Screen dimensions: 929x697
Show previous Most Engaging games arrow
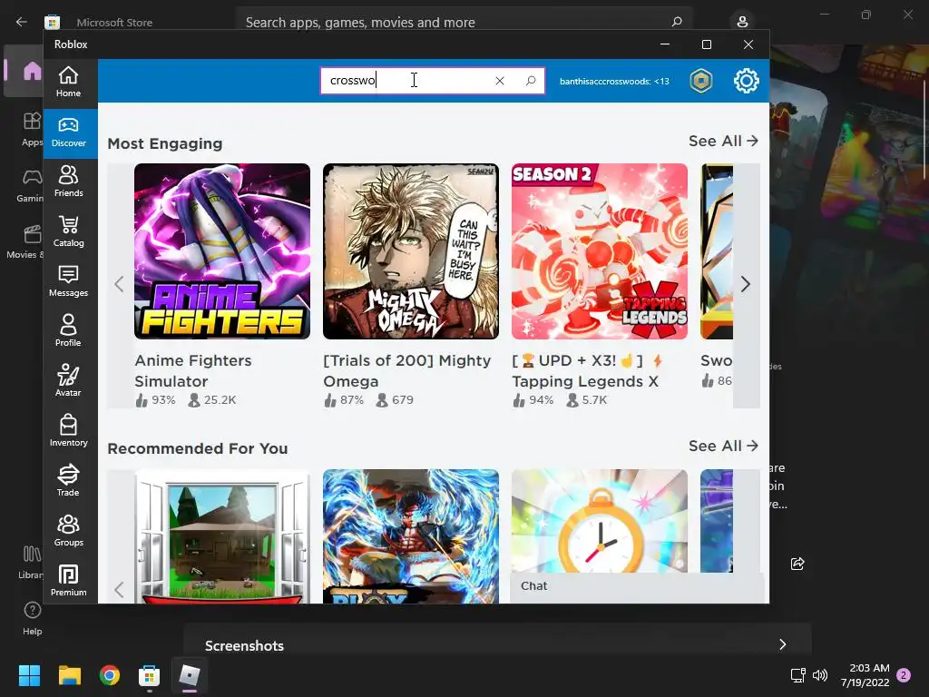click(x=120, y=284)
